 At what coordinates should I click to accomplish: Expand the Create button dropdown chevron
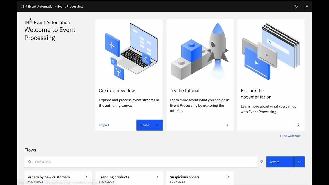[299, 162]
